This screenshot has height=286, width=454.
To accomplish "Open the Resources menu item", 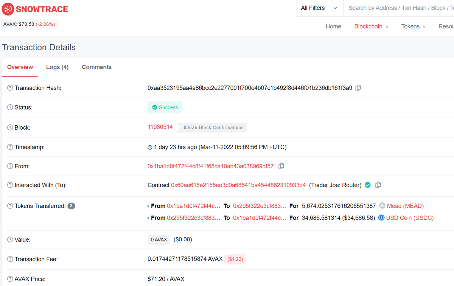I will point(446,26).
